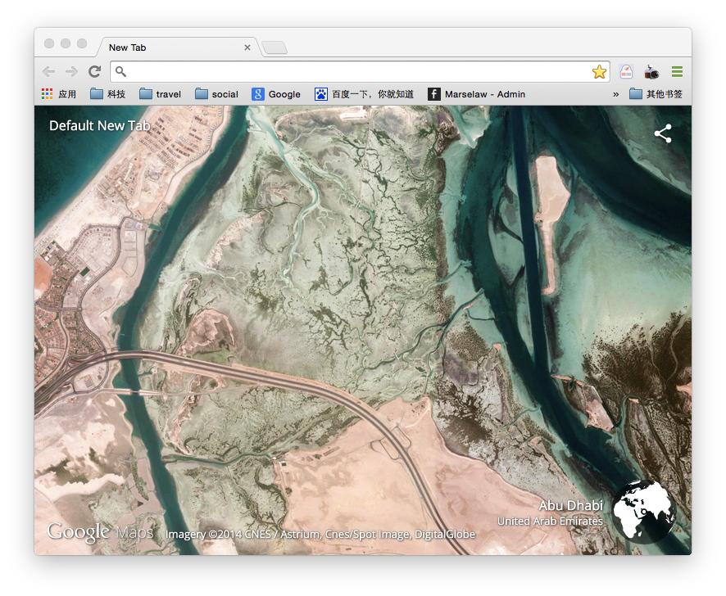Screen dimensions: 726x596
Task: Click the forward navigation arrow
Action: [72, 72]
